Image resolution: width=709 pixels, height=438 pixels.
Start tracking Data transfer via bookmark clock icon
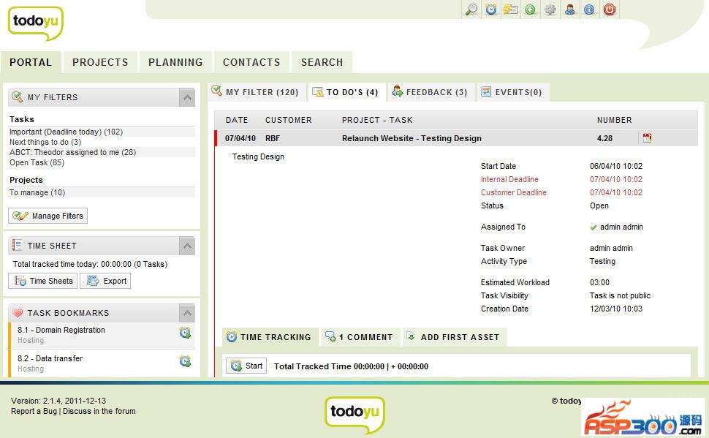(185, 361)
